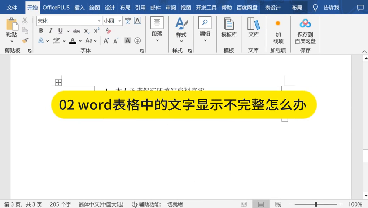Open the font size dropdown

119,21
